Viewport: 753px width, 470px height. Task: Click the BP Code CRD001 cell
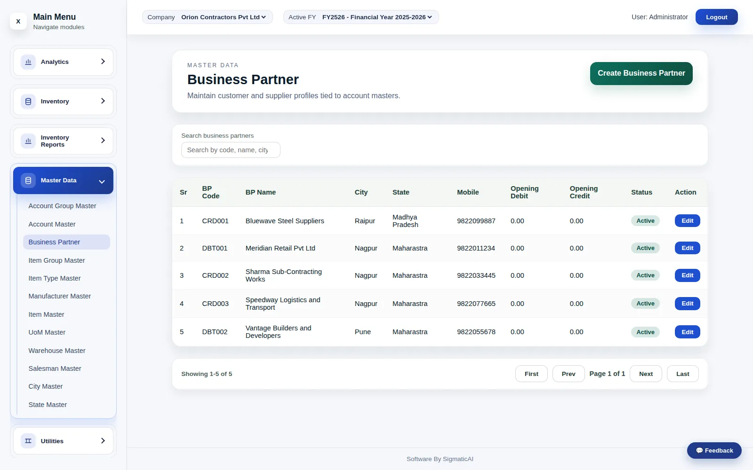[215, 221]
